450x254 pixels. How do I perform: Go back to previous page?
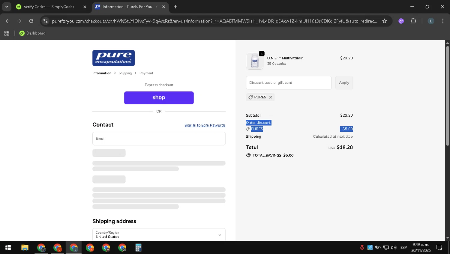(x=7, y=21)
